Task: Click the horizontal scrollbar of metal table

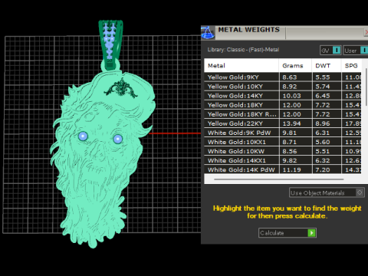Action: 279,179
